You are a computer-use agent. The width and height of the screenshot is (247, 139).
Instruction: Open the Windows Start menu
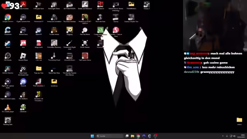(x=92, y=136)
